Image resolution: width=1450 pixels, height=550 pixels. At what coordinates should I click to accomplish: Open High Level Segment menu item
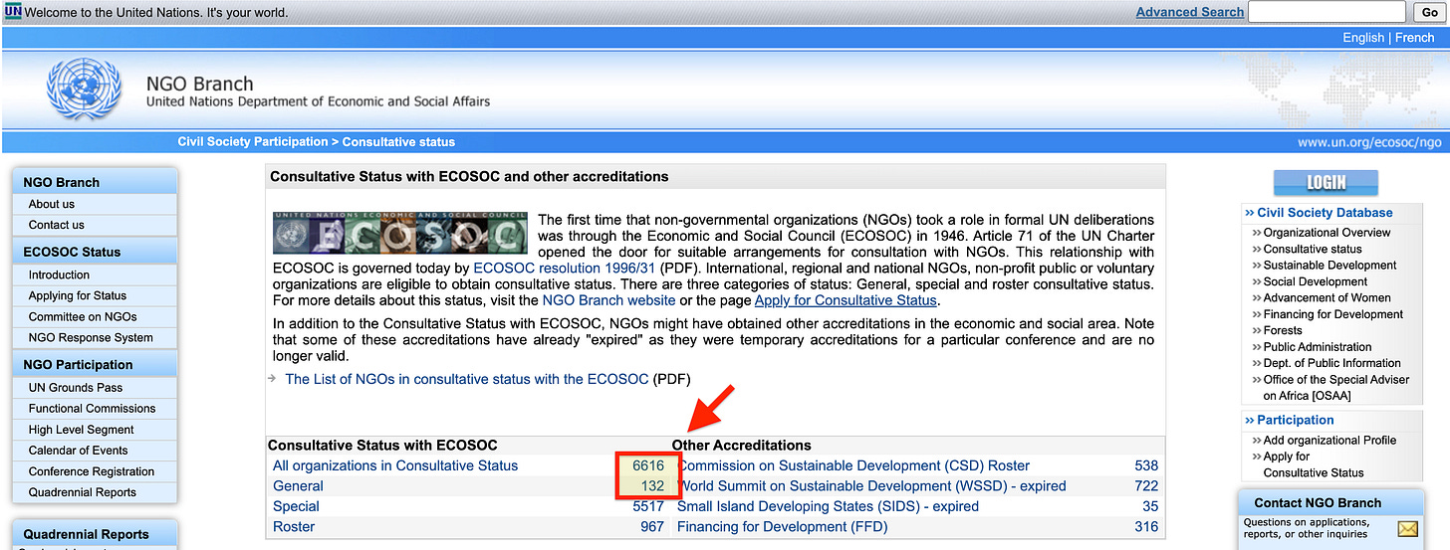(x=82, y=430)
